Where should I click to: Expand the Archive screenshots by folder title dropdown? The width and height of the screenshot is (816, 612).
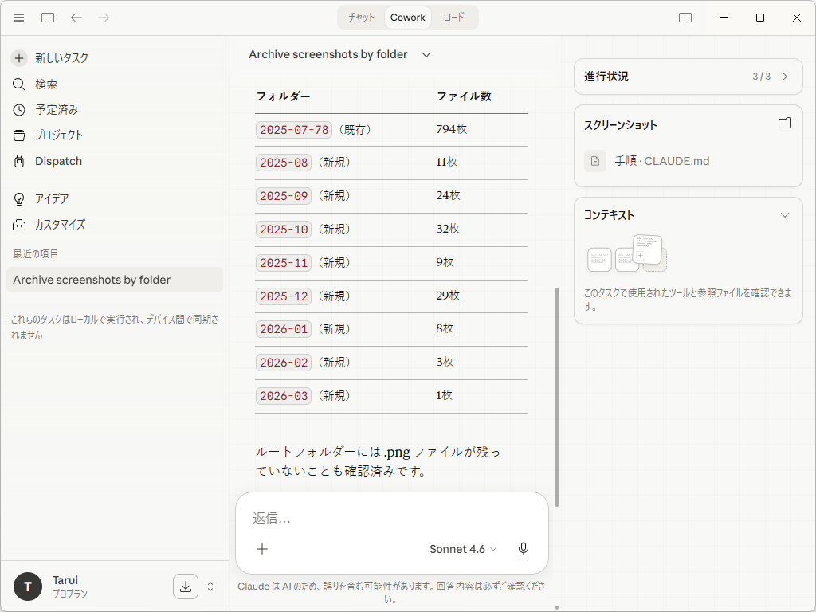click(426, 54)
